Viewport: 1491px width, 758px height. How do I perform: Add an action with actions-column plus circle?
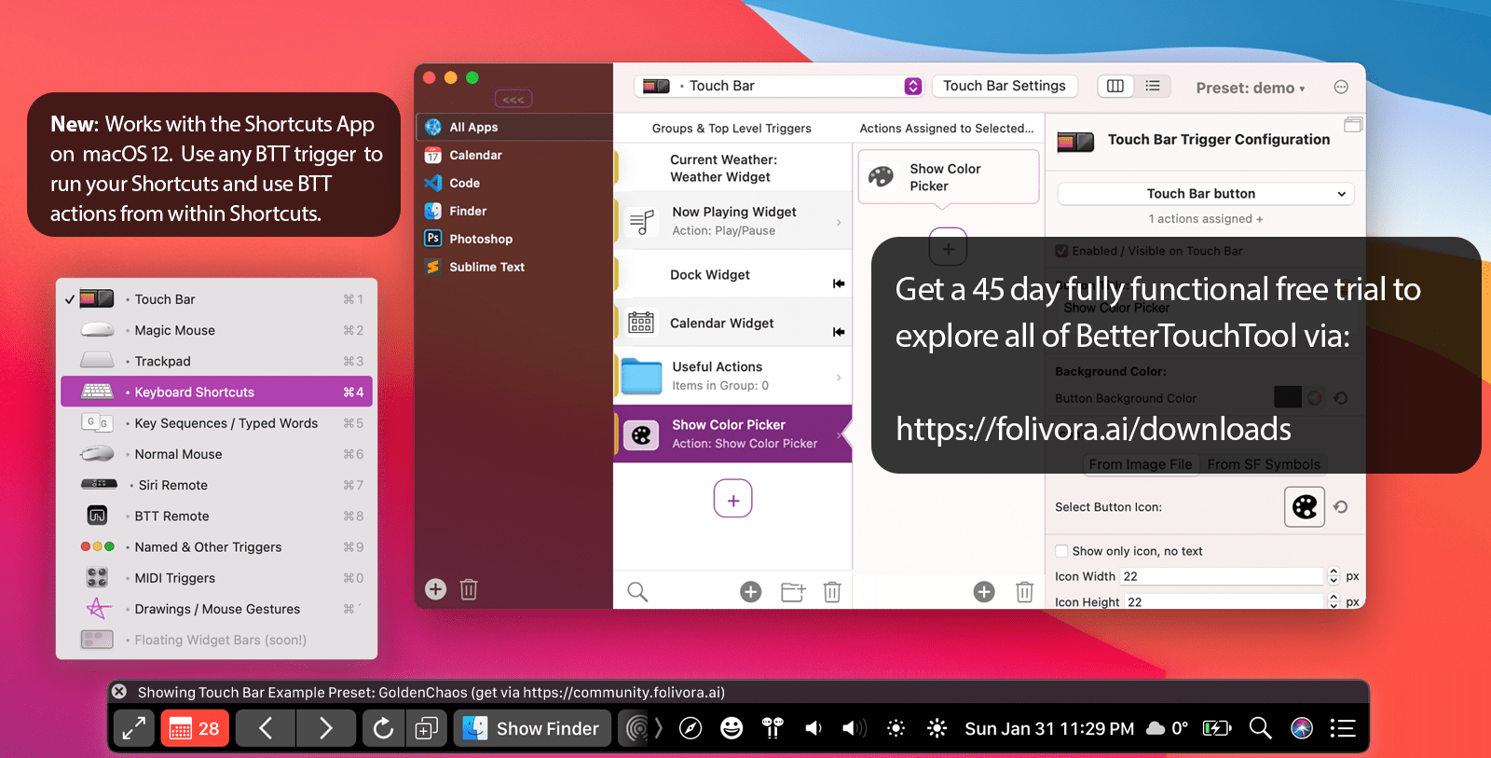click(984, 591)
